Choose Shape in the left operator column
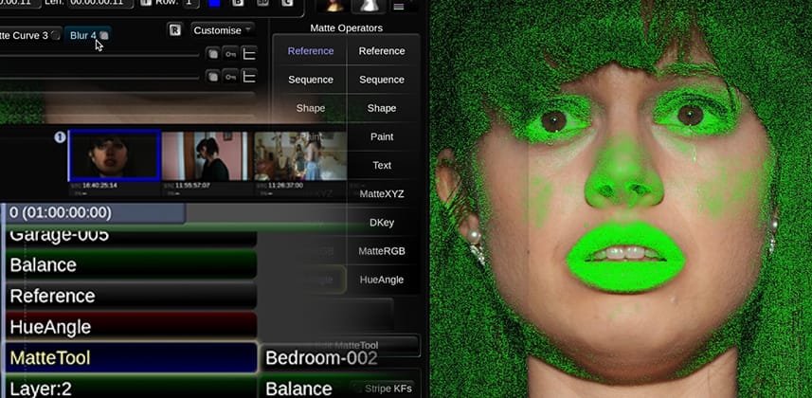Image resolution: width=812 pixels, height=398 pixels. click(311, 108)
